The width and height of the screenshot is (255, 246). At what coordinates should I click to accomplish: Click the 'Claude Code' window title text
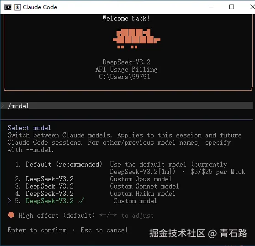[x=40, y=7]
